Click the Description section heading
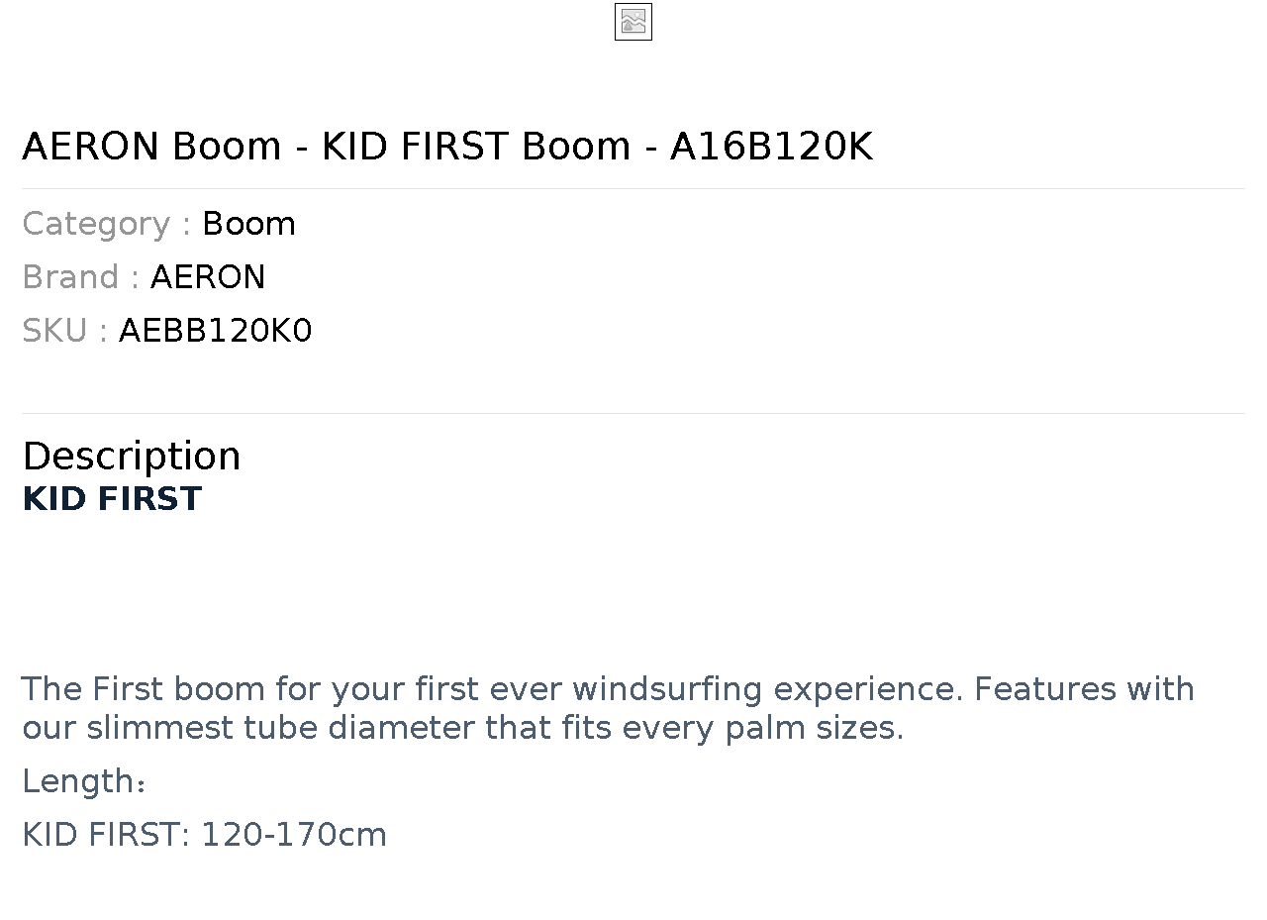Image resolution: width=1267 pixels, height=920 pixels. (x=132, y=457)
